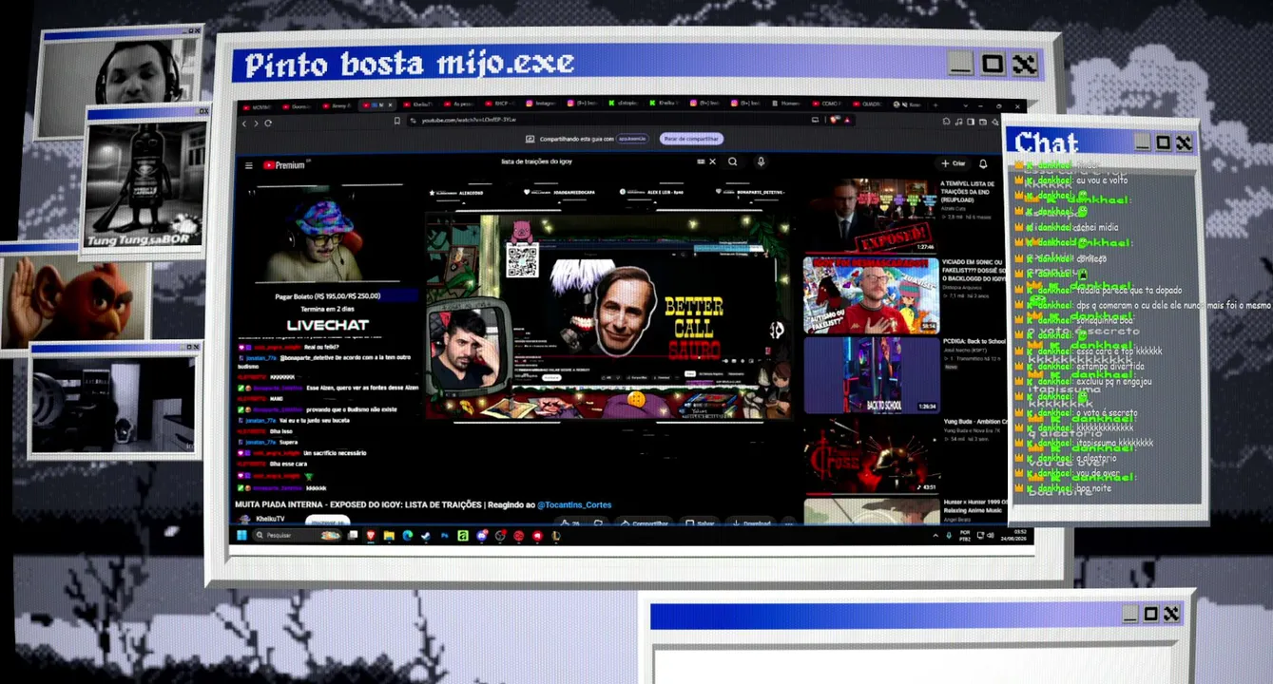Screen dimensions: 1273x684
Task: Open the BHCP browser tab
Action: tap(501, 104)
